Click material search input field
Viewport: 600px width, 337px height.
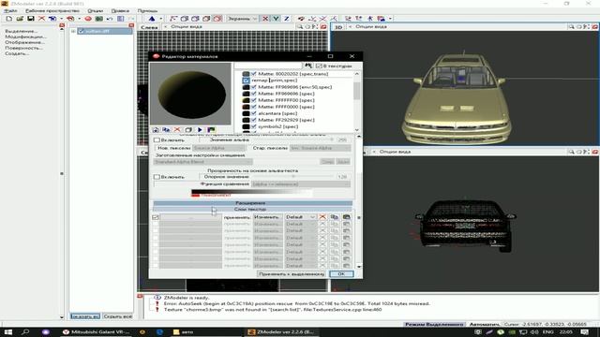(269, 66)
